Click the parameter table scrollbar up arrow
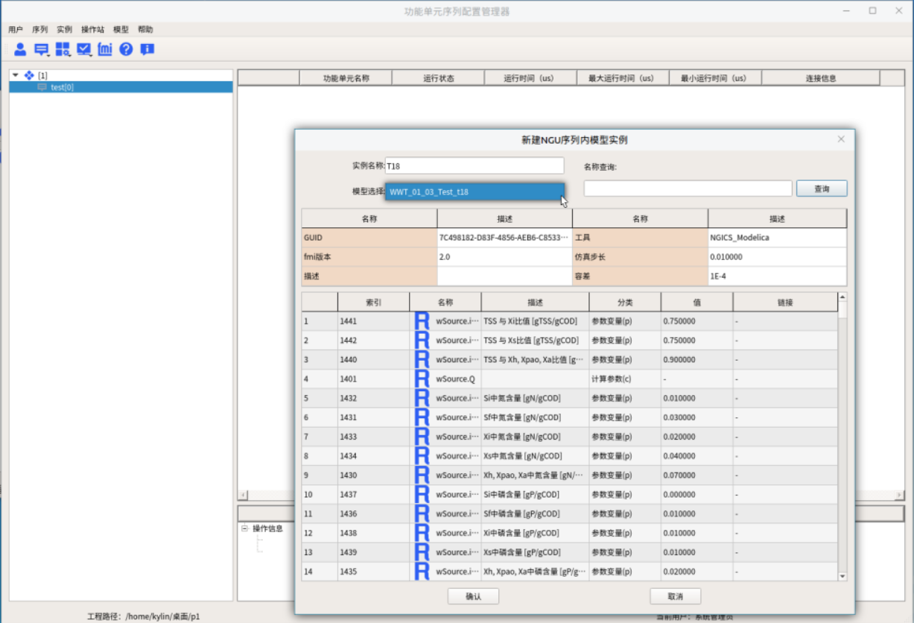The image size is (914, 623). click(x=842, y=297)
